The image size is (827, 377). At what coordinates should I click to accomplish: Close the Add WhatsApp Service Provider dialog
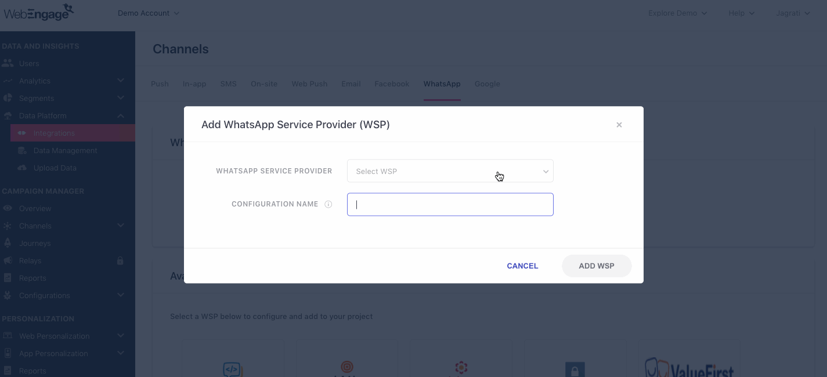tap(619, 125)
